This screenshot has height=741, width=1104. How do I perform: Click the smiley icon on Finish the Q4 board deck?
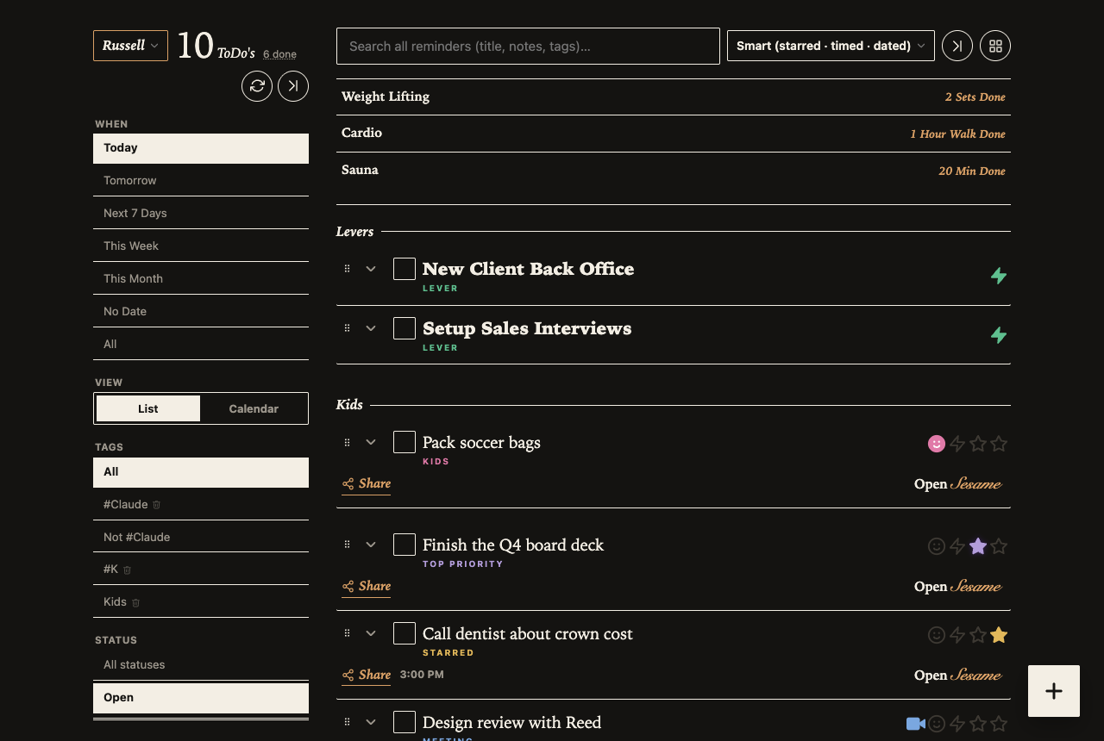(x=937, y=546)
